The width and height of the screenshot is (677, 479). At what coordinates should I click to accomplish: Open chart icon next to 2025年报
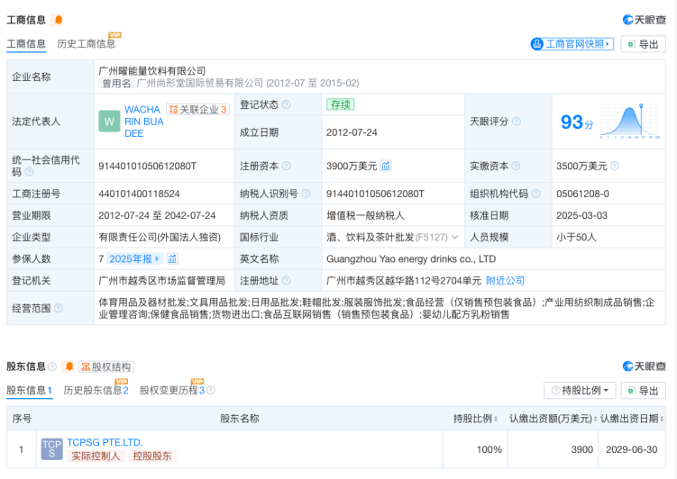click(172, 258)
